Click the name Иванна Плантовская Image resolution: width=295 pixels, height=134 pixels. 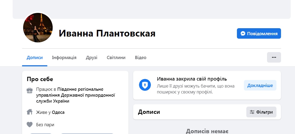coord(107,34)
